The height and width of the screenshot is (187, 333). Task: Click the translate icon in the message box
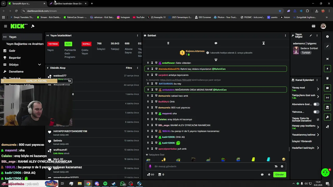(x=276, y=166)
